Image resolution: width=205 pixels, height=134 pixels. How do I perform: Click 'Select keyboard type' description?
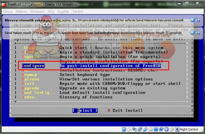coord(85,75)
